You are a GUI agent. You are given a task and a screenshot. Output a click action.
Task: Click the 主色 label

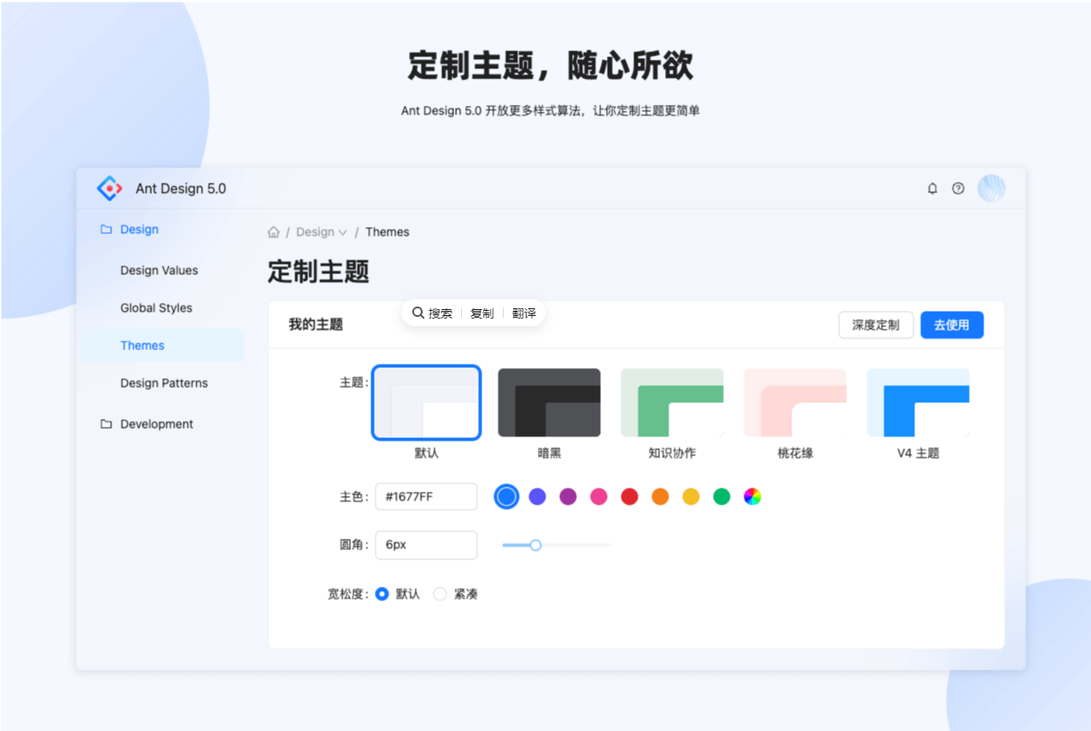[x=353, y=496]
